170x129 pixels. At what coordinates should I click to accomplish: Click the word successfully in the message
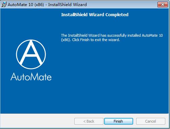coord(117,35)
